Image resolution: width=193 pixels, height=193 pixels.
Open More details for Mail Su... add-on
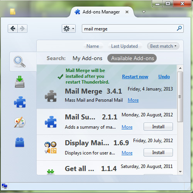click(x=127, y=127)
